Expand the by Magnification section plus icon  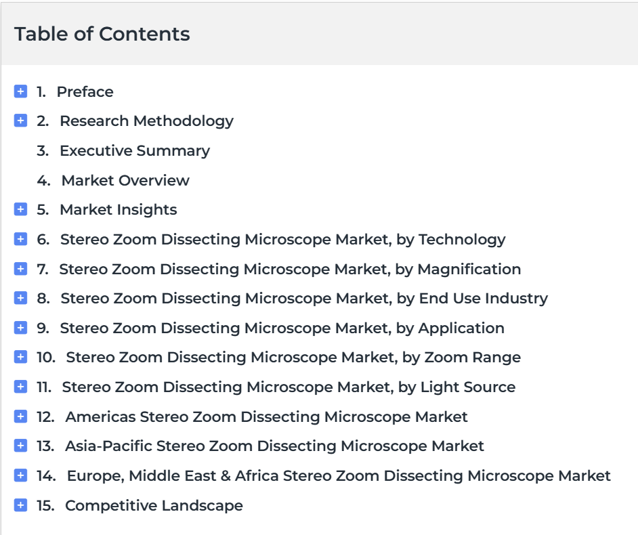pyautogui.click(x=20, y=269)
